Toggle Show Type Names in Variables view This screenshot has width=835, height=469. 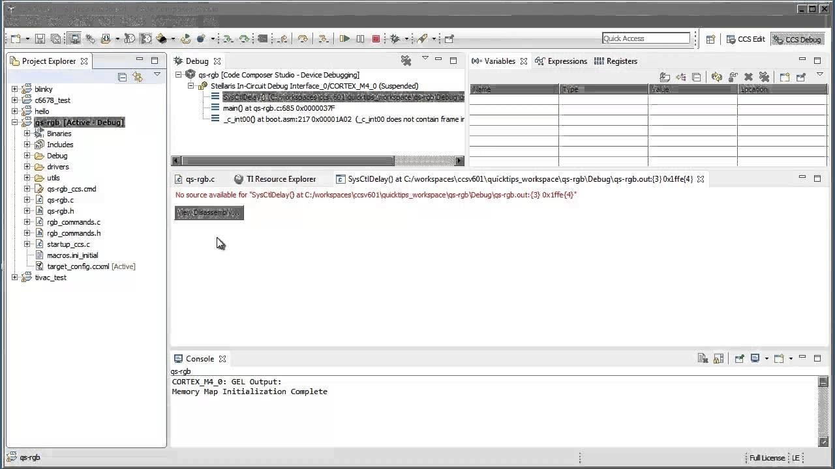point(665,77)
